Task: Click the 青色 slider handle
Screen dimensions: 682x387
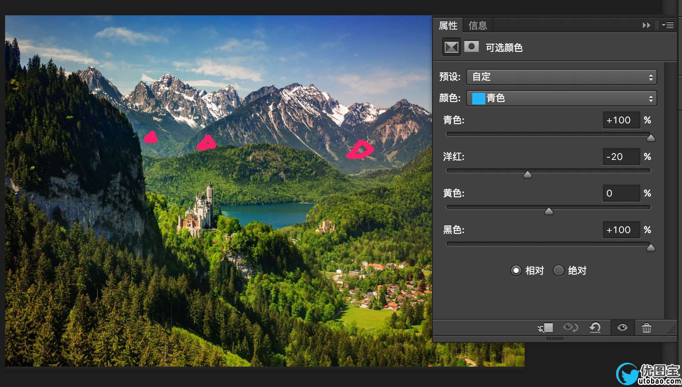Action: click(x=651, y=138)
